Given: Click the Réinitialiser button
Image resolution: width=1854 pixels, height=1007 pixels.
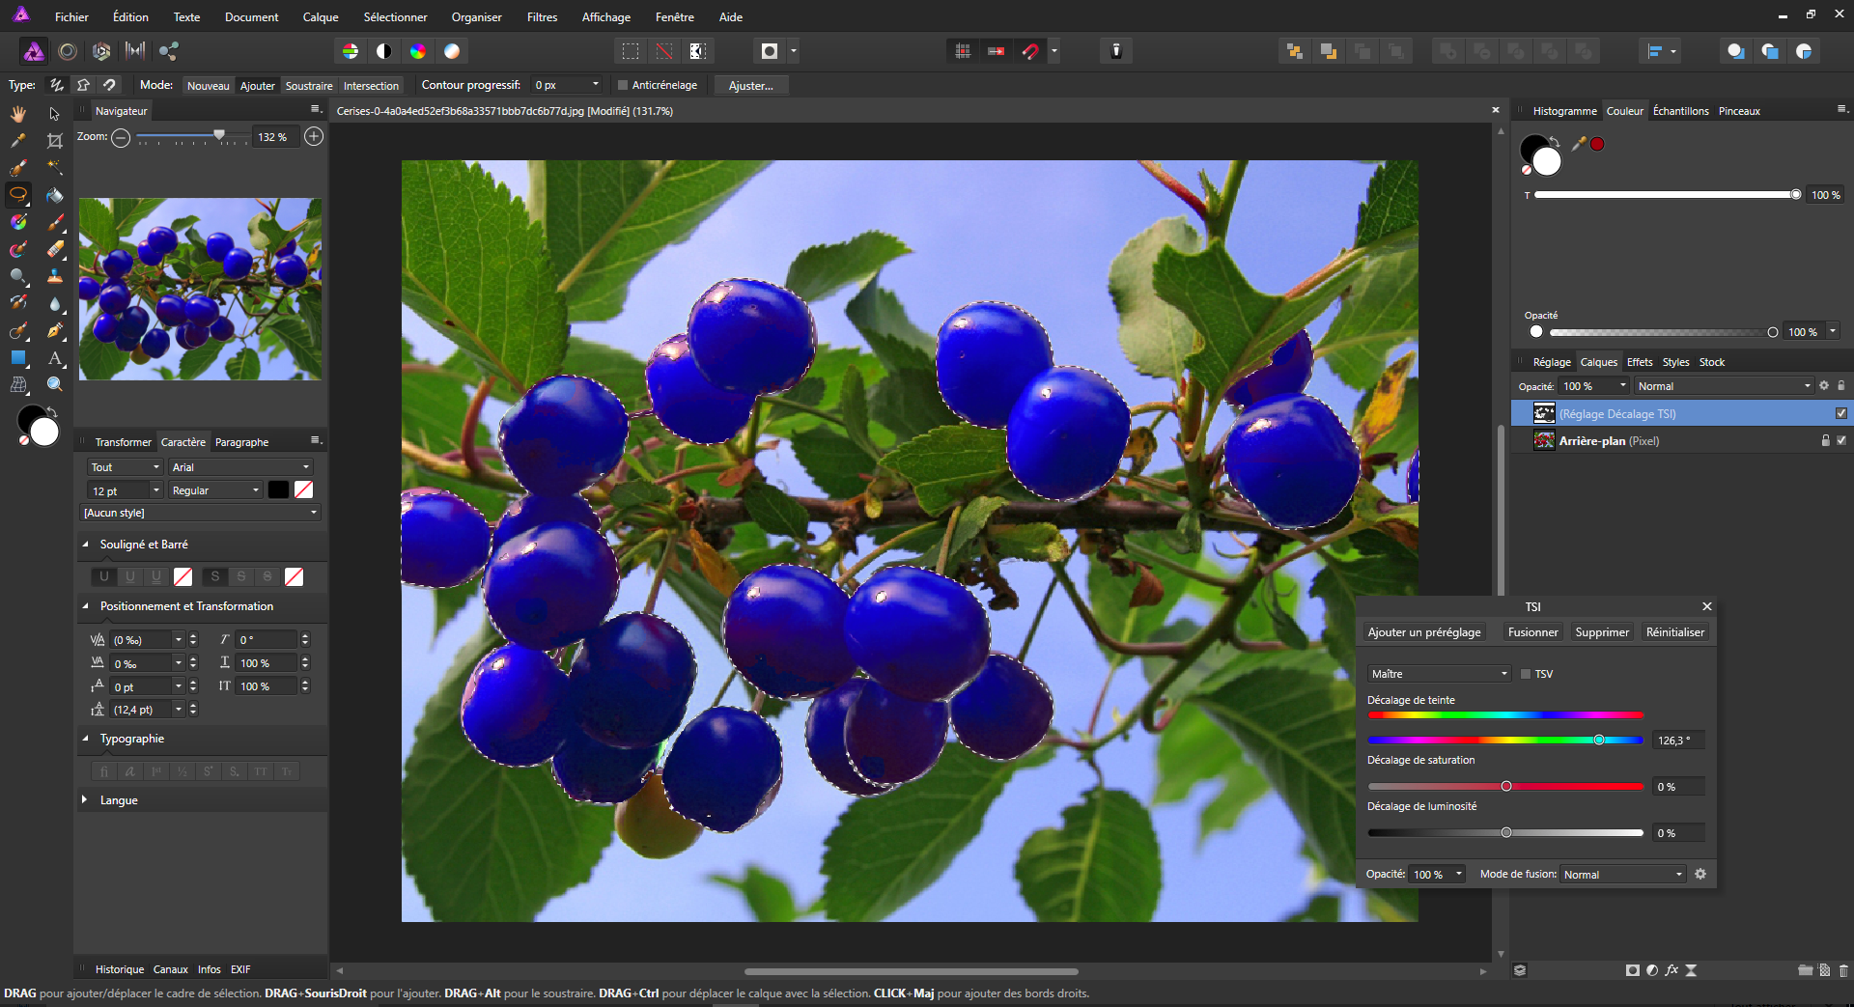Looking at the screenshot, I should 1674,632.
